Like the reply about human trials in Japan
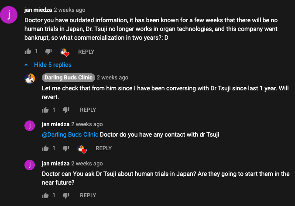 point(45,196)
